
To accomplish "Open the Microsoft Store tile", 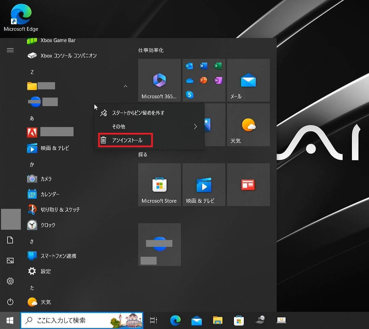I will [159, 185].
